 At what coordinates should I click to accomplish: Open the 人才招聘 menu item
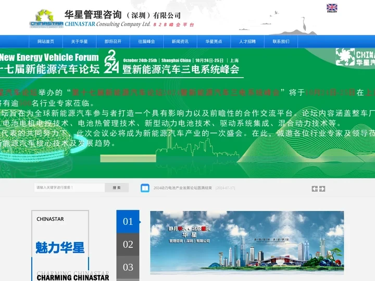[247, 42]
